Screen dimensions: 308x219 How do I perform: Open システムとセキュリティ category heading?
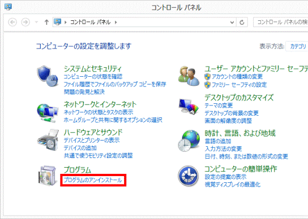tap(92, 68)
